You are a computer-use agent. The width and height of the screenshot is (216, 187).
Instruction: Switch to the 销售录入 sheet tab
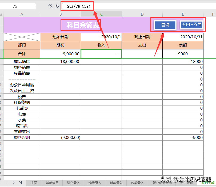pyautogui.click(x=95, y=183)
